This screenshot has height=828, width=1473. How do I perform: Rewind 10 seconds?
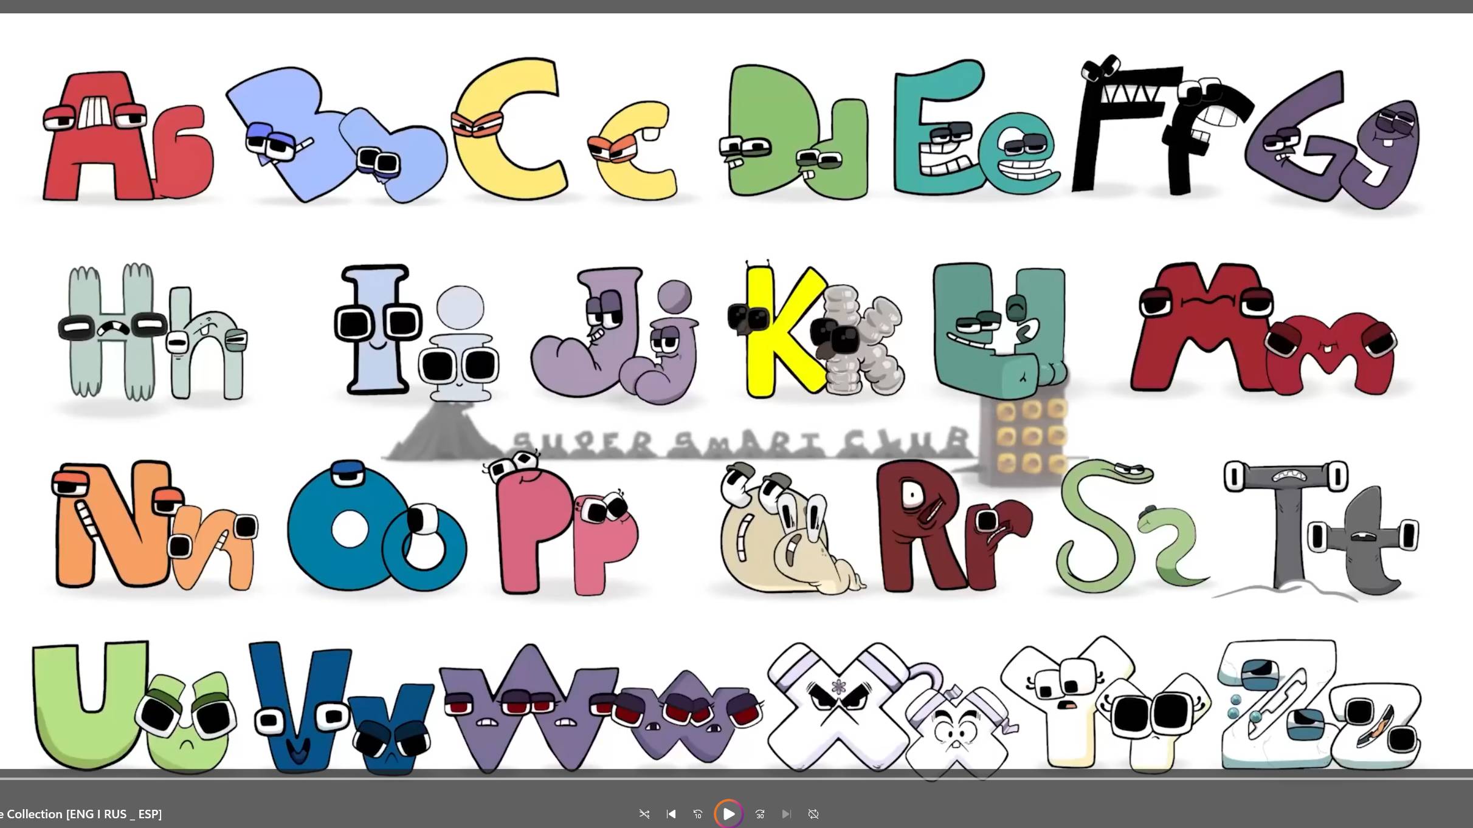[698, 814]
